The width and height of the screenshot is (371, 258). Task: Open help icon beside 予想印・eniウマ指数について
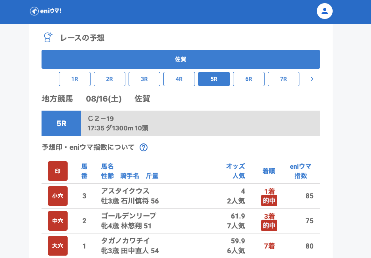(144, 147)
